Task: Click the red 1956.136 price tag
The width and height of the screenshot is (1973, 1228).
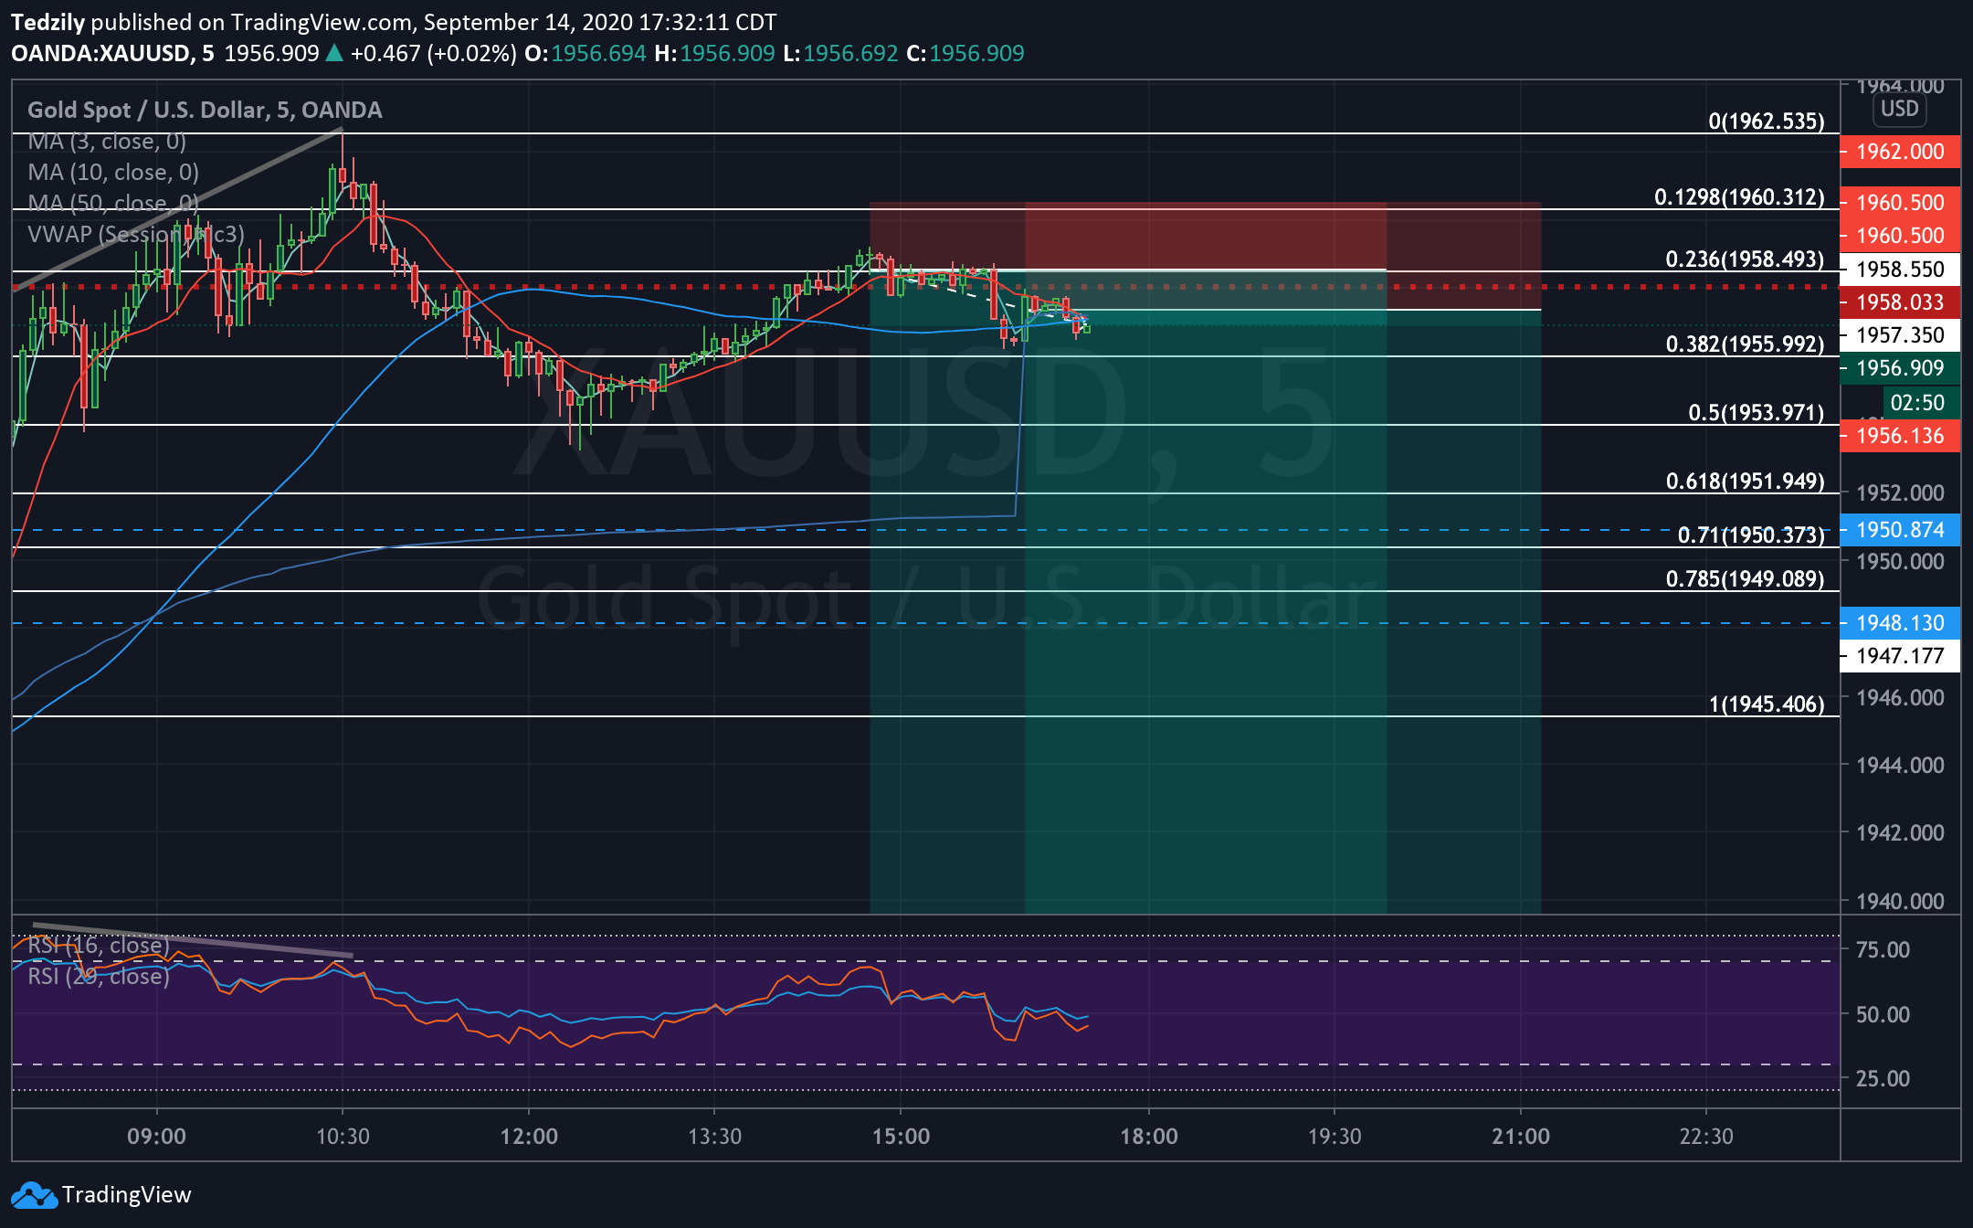Action: 1900,436
